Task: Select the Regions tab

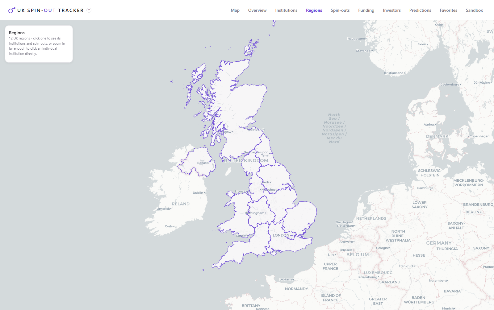Action: 314,10
